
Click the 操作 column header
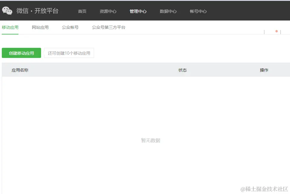(264, 70)
